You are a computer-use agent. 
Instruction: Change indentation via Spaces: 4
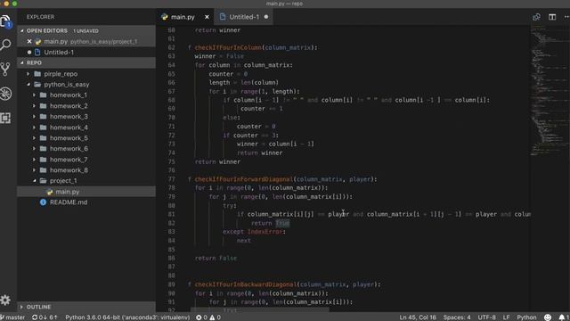(457, 317)
